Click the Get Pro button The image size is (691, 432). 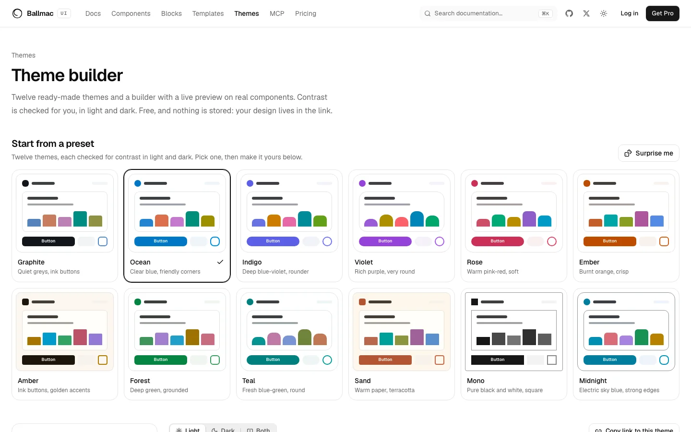pyautogui.click(x=663, y=13)
